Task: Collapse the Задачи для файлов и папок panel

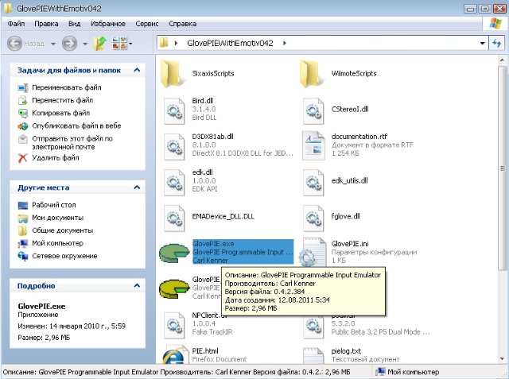Action: [137, 70]
